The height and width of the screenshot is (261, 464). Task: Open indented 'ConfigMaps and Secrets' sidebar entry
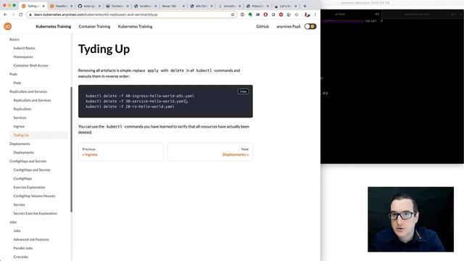[x=32, y=170]
